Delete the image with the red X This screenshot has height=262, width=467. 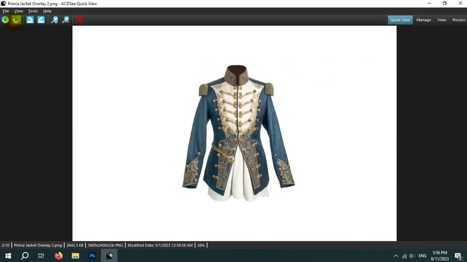[x=79, y=20]
